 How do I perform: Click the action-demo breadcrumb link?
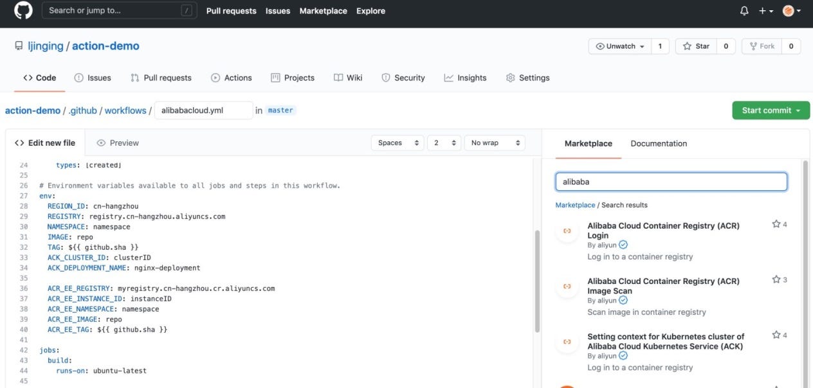coord(33,110)
